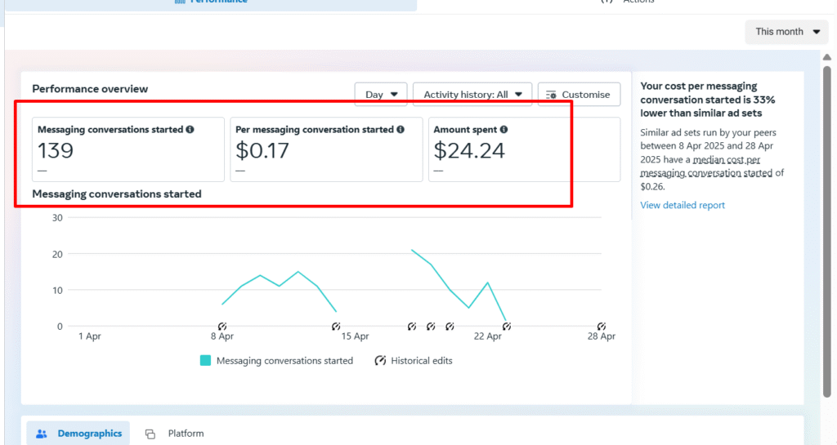The image size is (837, 445).
Task: Click info icon beside Per messaging conversation started
Action: pyautogui.click(x=401, y=130)
